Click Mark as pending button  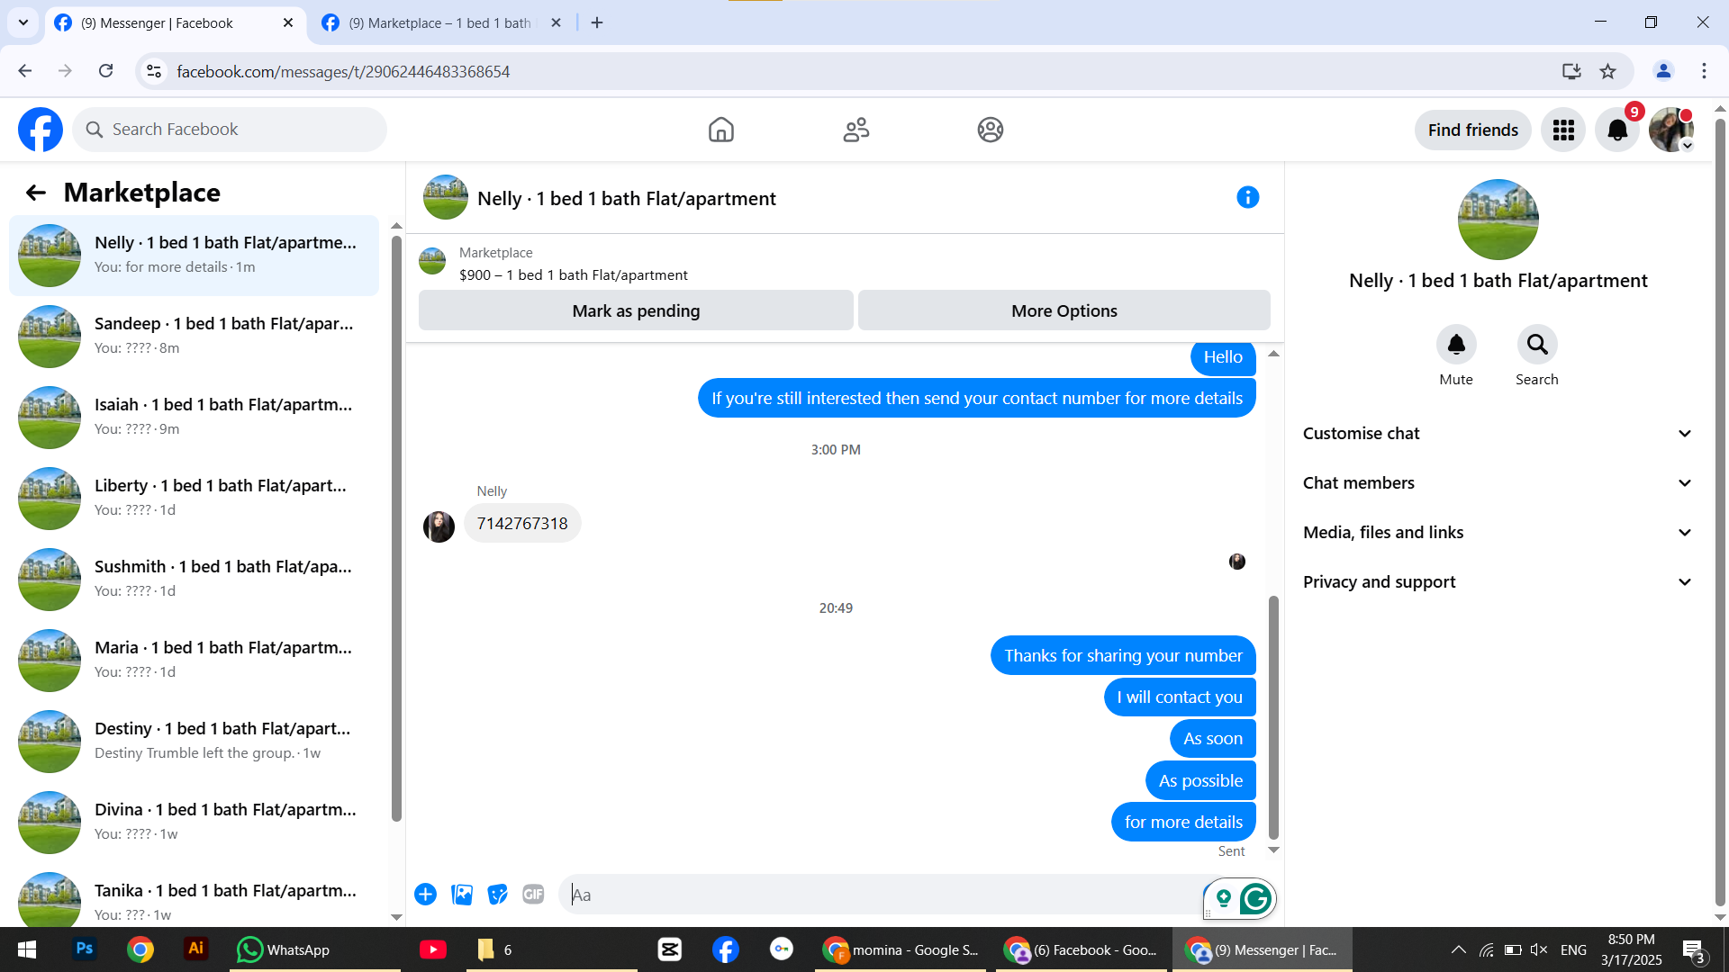tap(636, 310)
